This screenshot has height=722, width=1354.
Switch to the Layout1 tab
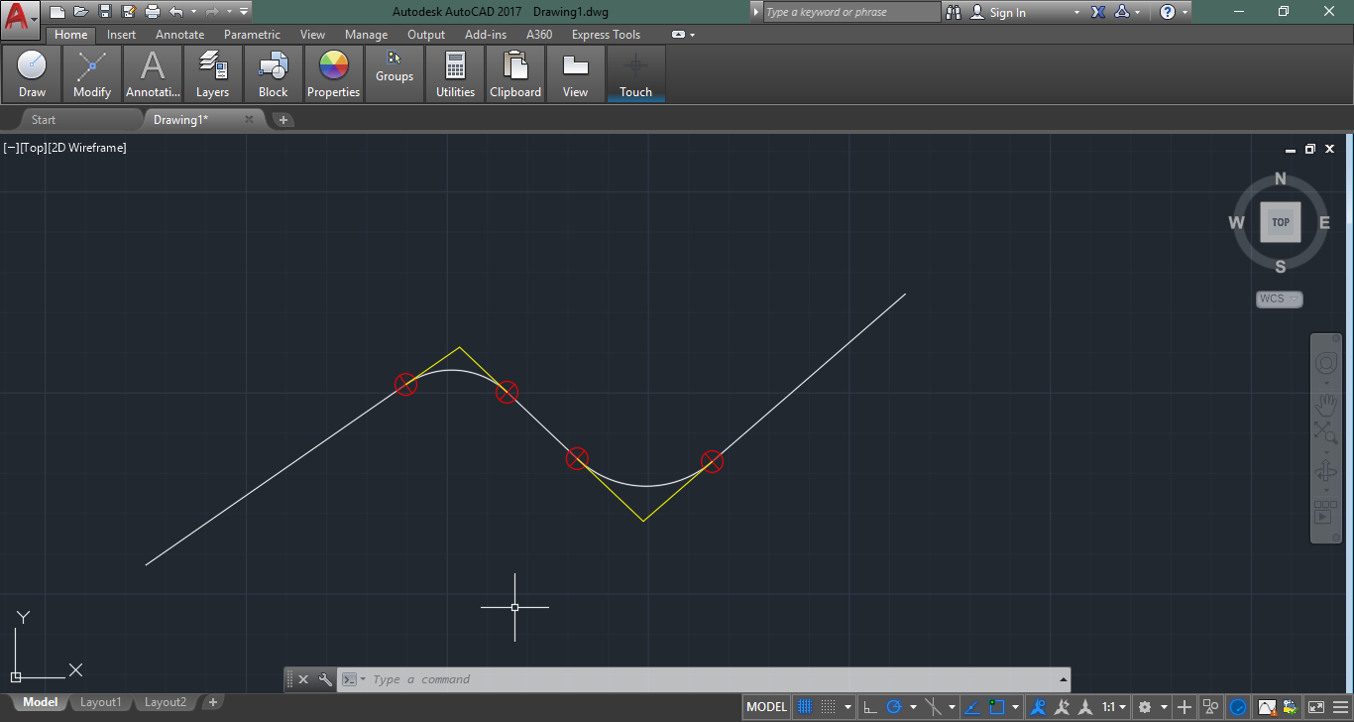[x=100, y=702]
